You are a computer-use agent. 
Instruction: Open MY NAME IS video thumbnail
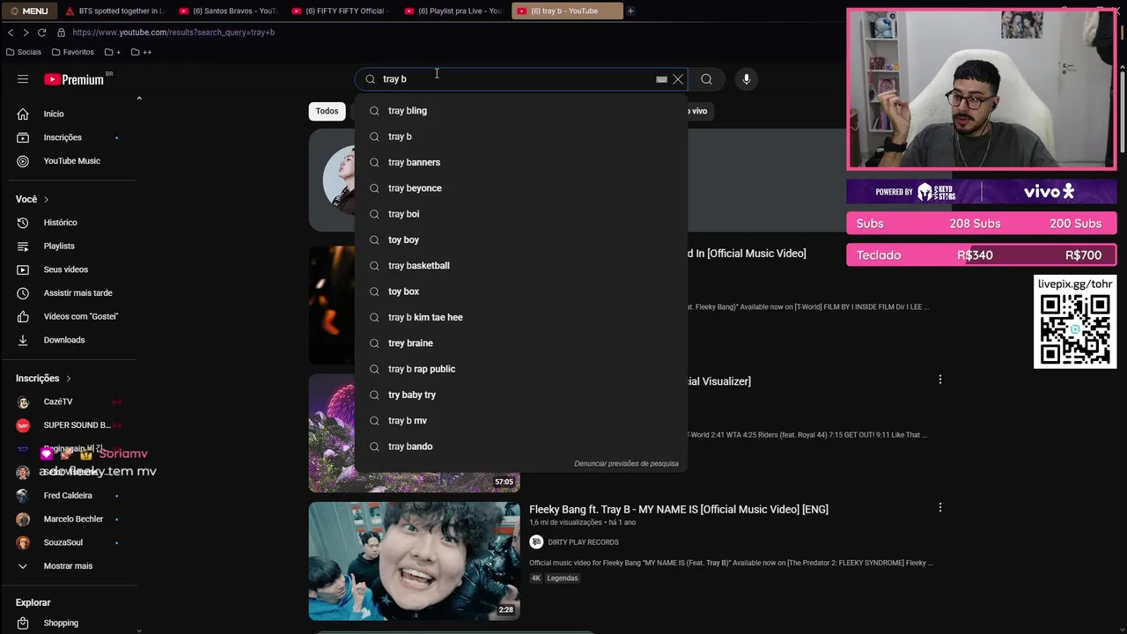pyautogui.click(x=414, y=561)
